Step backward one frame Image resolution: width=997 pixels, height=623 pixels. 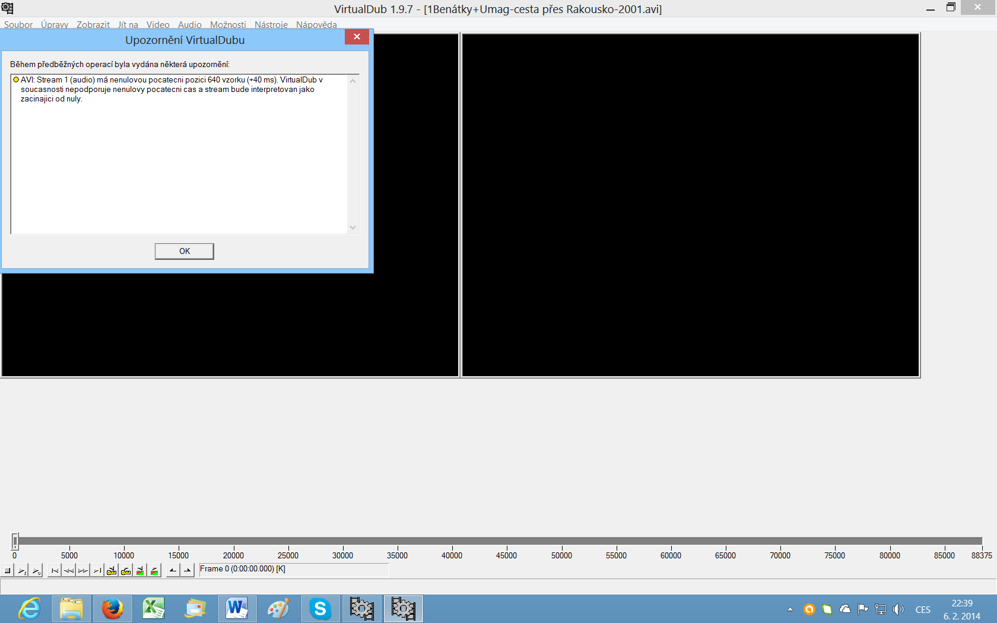tap(69, 571)
